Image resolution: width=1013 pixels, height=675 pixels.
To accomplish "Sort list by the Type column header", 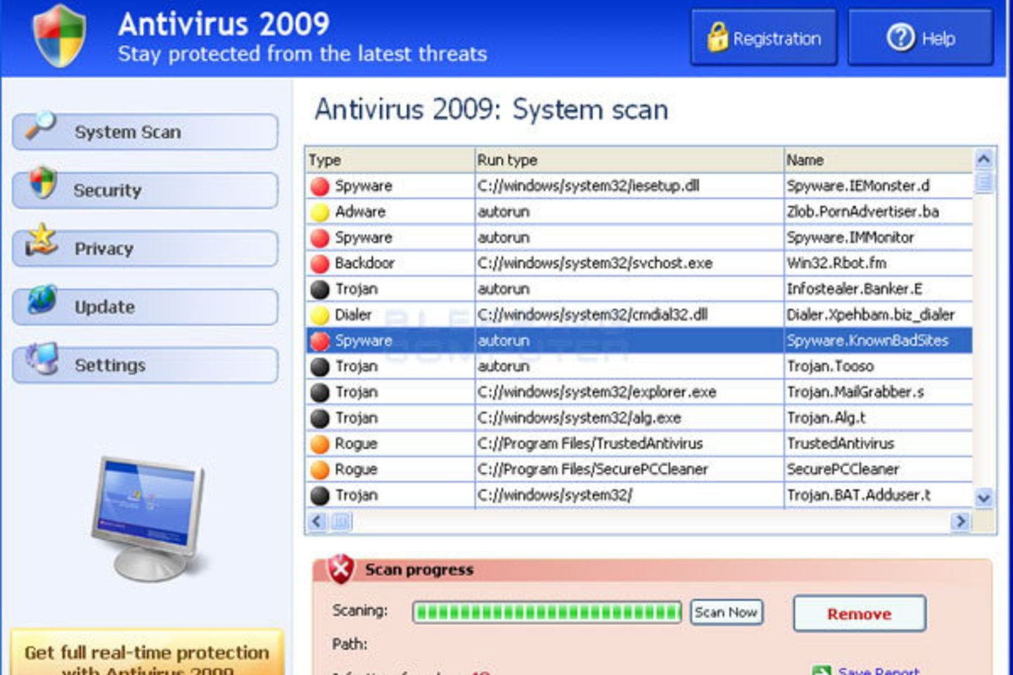I will [390, 160].
